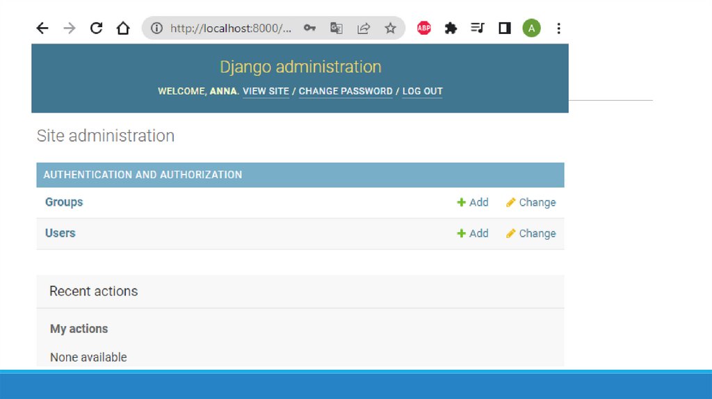Toggle the browser side panel icon
The height and width of the screenshot is (399, 712).
click(x=505, y=28)
